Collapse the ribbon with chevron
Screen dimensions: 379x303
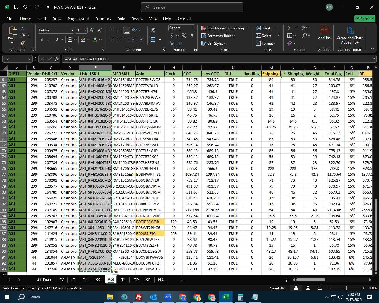372,49
